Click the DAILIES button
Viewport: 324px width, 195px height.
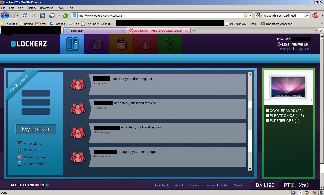coord(265,185)
